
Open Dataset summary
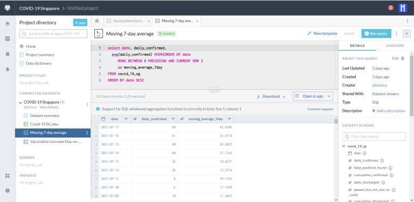(45, 116)
